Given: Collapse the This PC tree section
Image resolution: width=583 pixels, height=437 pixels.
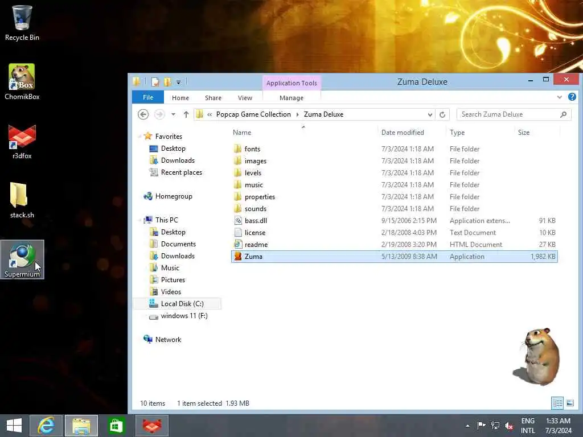Looking at the screenshot, I should [x=139, y=220].
